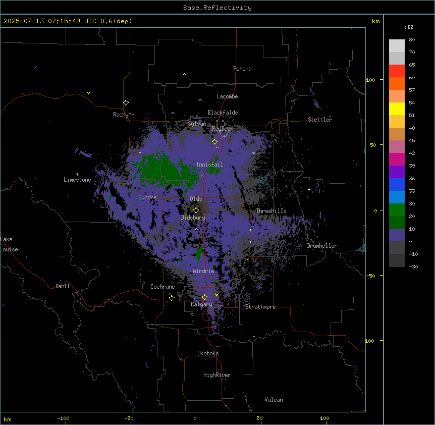Click the magenta 42 dBZ legend swatch
The width and height of the screenshot is (435, 425).
coord(397,159)
